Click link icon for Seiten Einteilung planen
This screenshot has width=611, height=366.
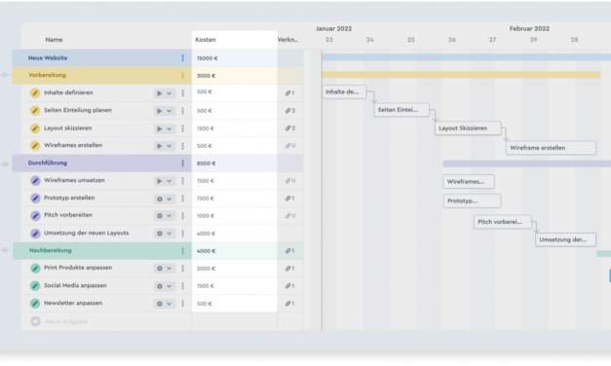[x=288, y=111]
